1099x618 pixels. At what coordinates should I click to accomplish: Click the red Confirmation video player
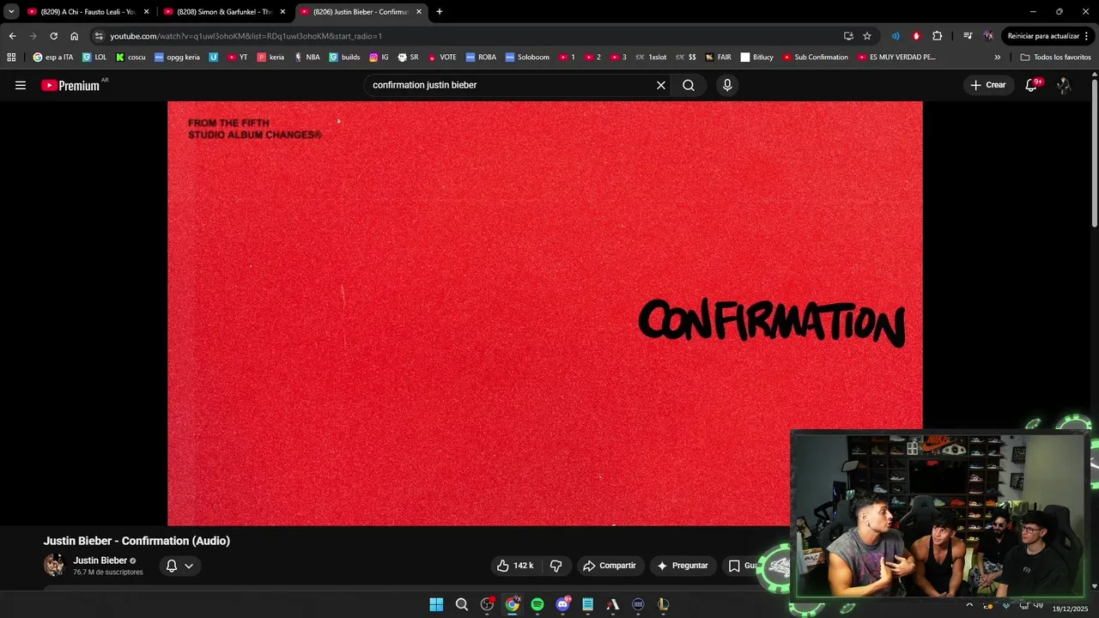(545, 313)
